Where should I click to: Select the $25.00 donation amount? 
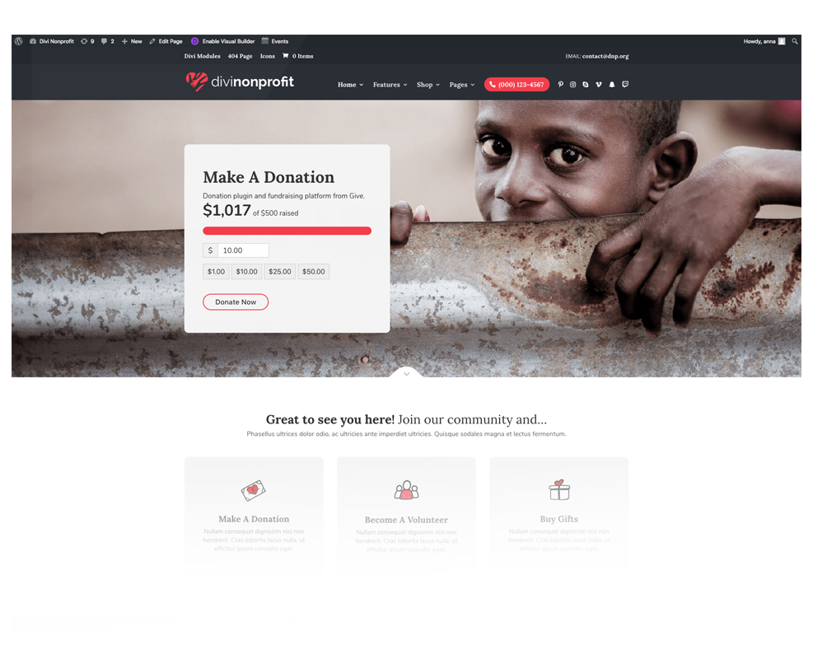point(280,271)
